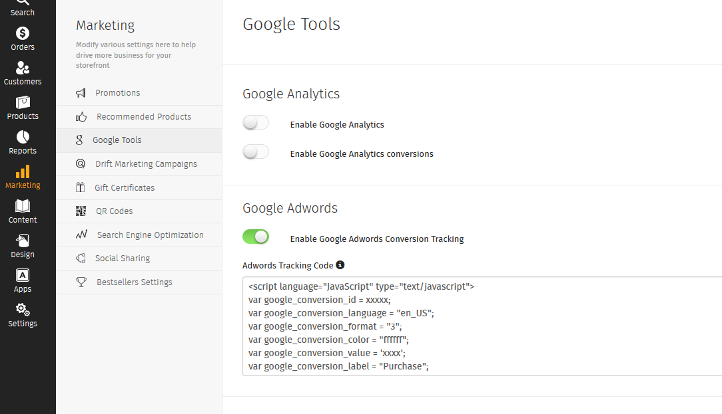This screenshot has width=722, height=414.
Task: Open Settings gear icon
Action: click(22, 310)
